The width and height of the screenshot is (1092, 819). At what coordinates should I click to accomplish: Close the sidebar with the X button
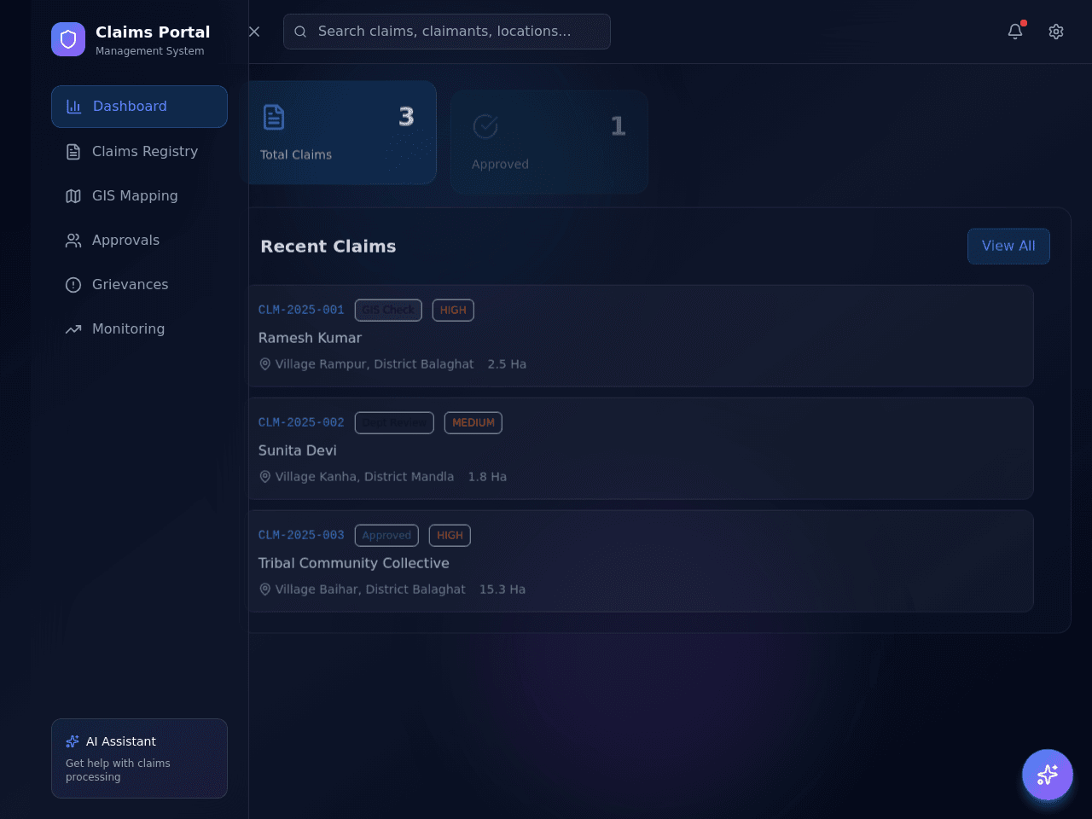pos(254,32)
